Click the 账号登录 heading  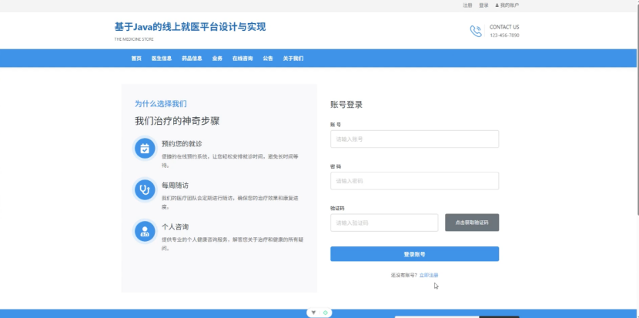coord(346,105)
